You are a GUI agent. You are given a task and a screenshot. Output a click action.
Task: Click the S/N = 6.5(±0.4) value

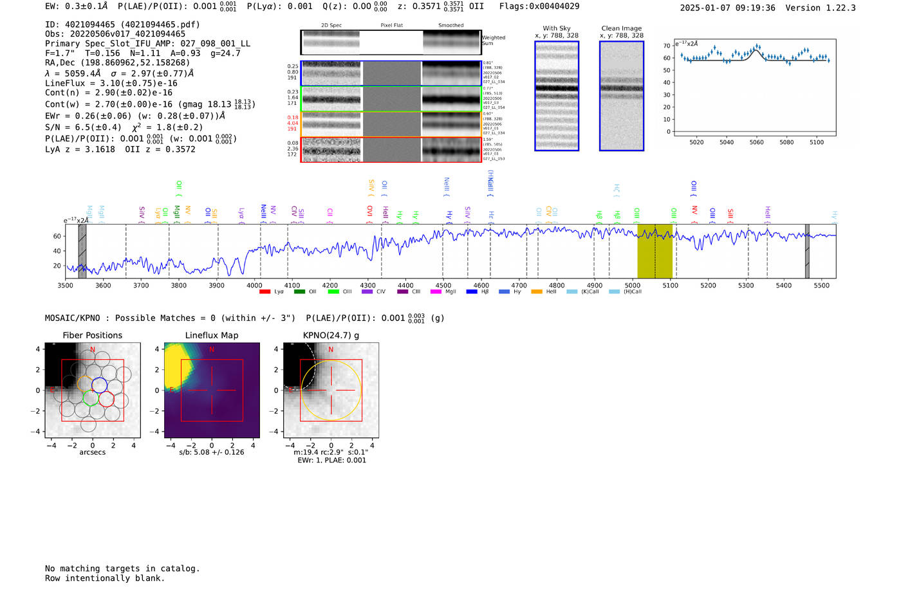tap(83, 127)
